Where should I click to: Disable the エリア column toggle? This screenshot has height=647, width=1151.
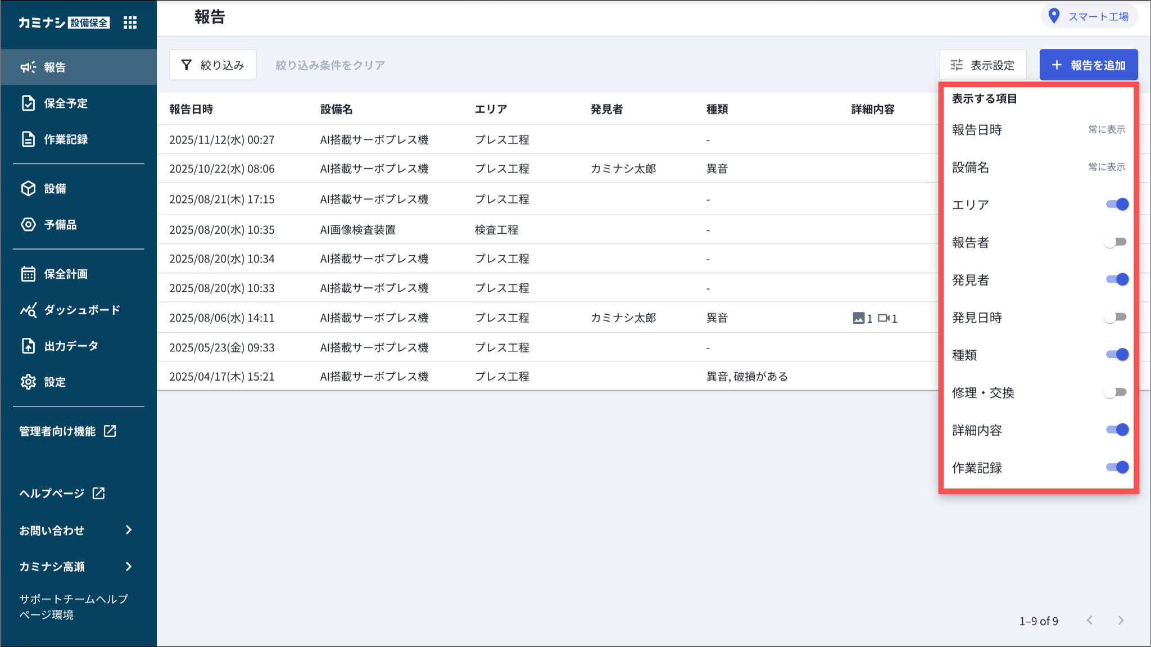1117,204
